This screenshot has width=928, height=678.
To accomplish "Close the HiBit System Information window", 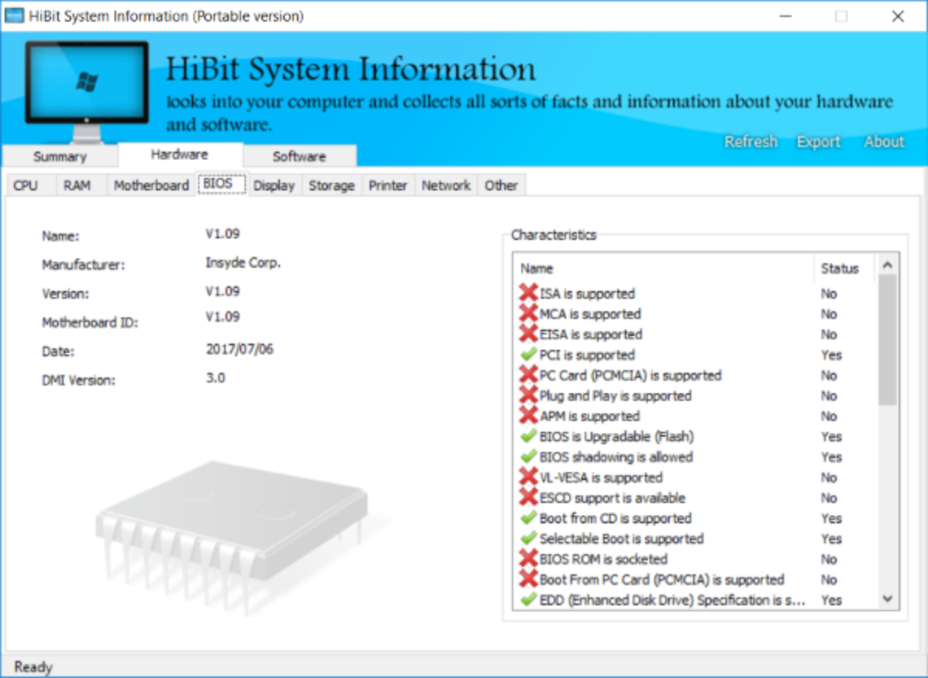I will (x=898, y=15).
